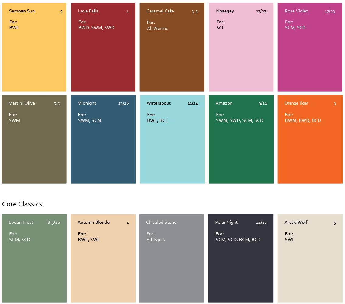The width and height of the screenshot is (345, 304).
Task: Click the 'Polar Night' name label
Action: [x=226, y=223]
